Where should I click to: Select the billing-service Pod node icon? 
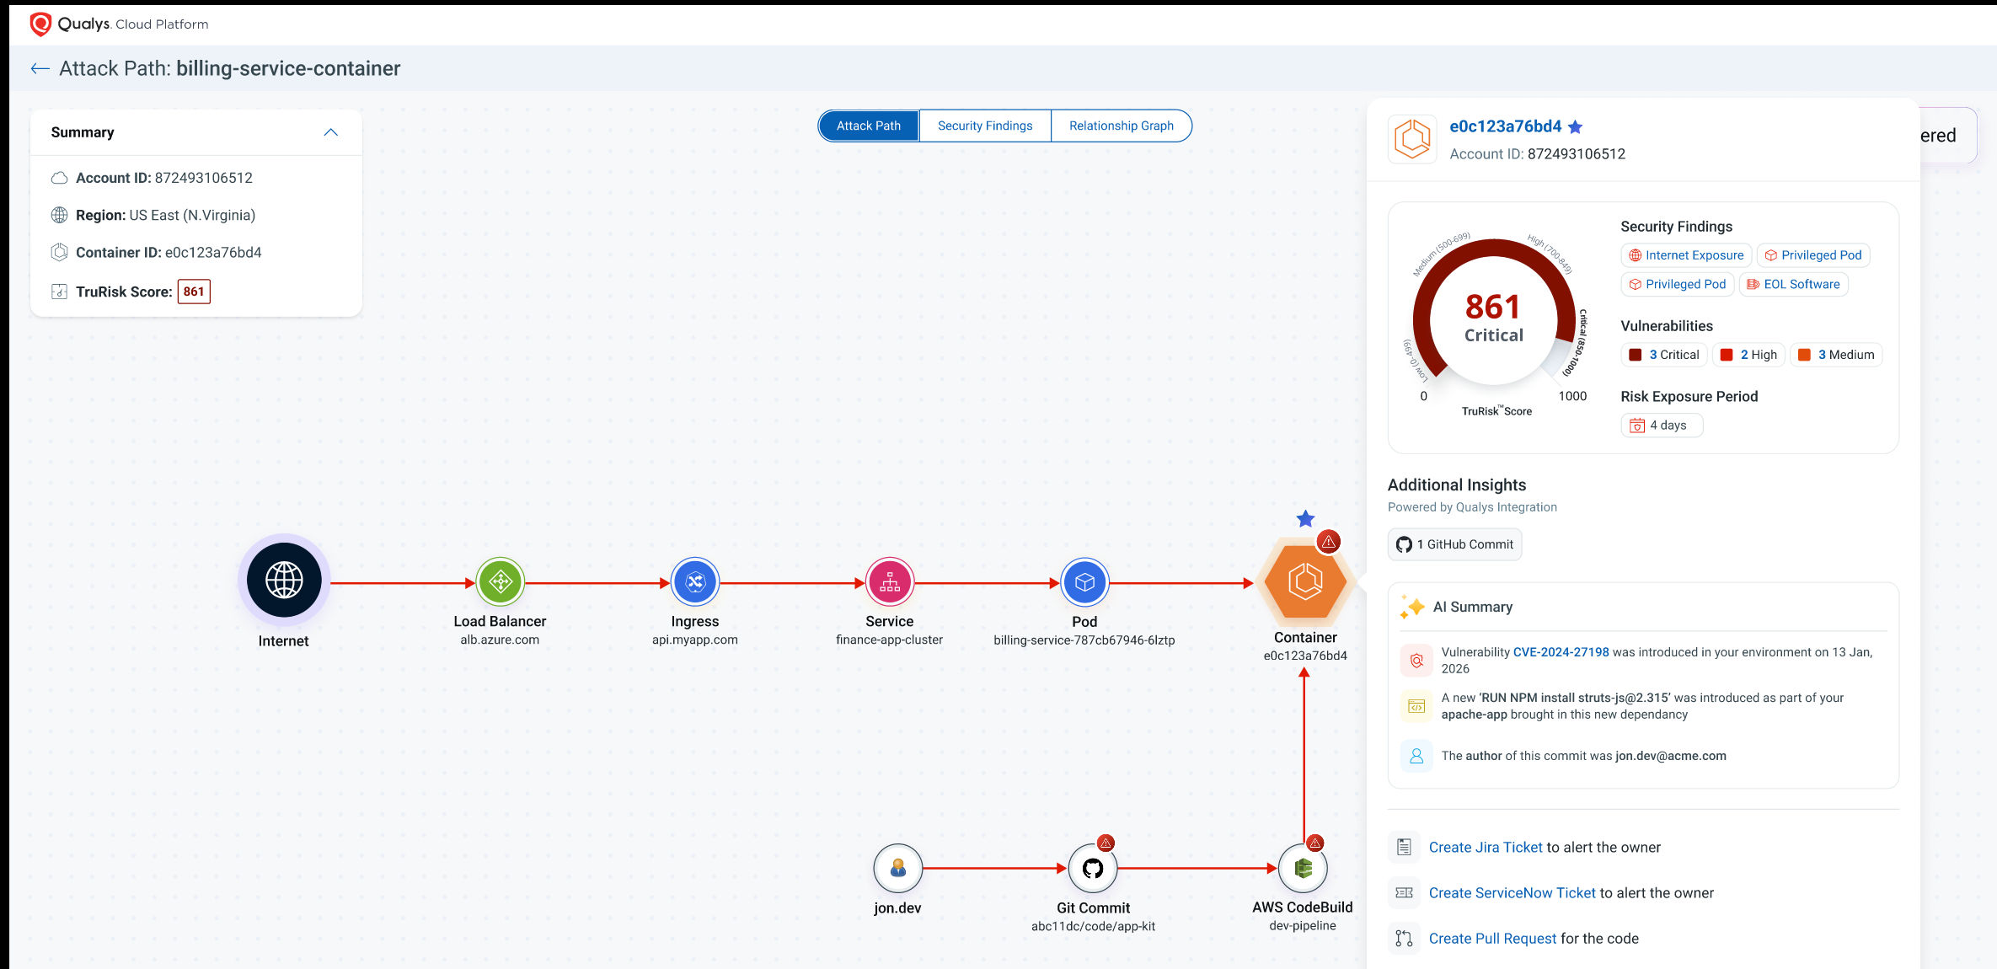click(x=1084, y=581)
